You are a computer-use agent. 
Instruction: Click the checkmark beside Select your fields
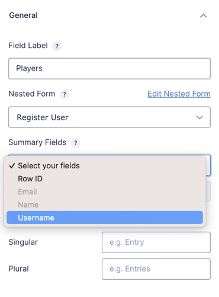pos(12,165)
